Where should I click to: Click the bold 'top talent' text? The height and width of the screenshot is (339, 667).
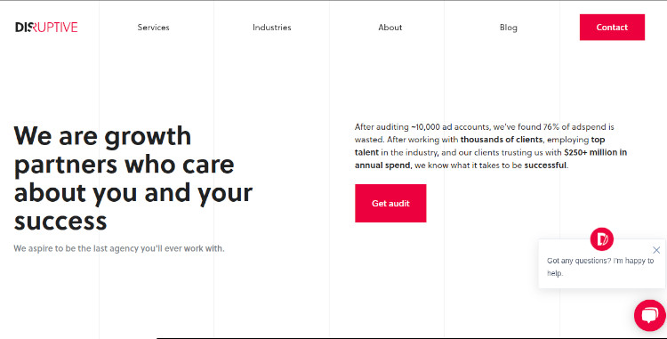coord(480,146)
